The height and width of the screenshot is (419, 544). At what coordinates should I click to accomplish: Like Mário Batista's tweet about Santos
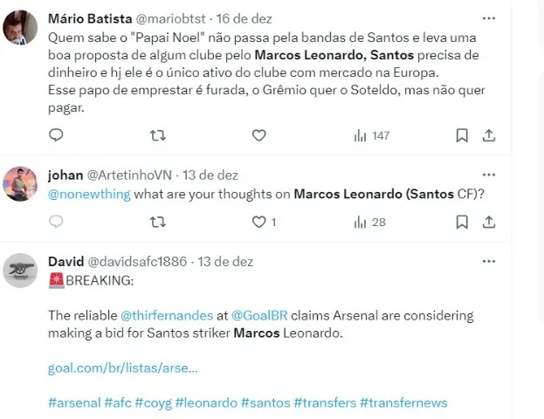(x=258, y=135)
